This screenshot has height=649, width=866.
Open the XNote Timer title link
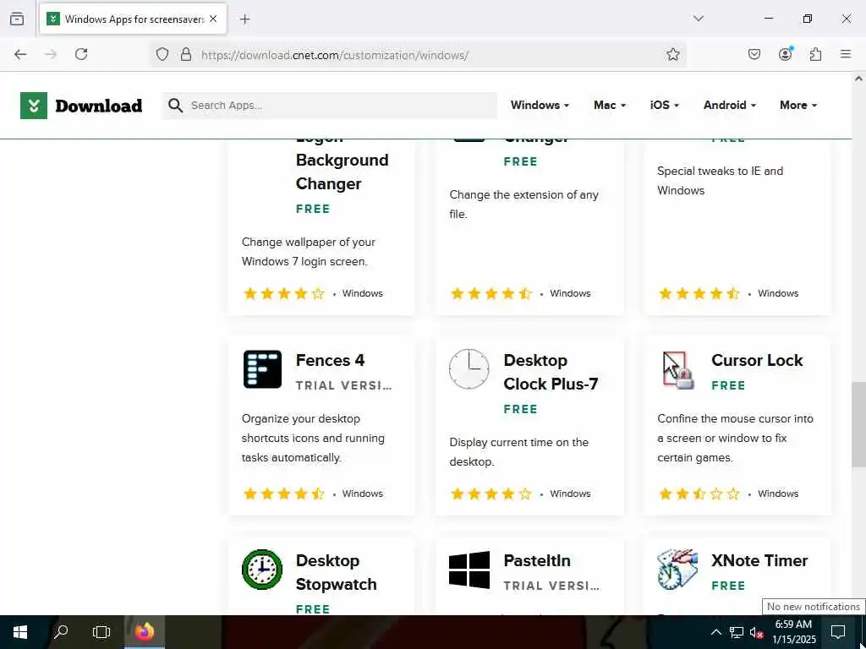(x=759, y=561)
